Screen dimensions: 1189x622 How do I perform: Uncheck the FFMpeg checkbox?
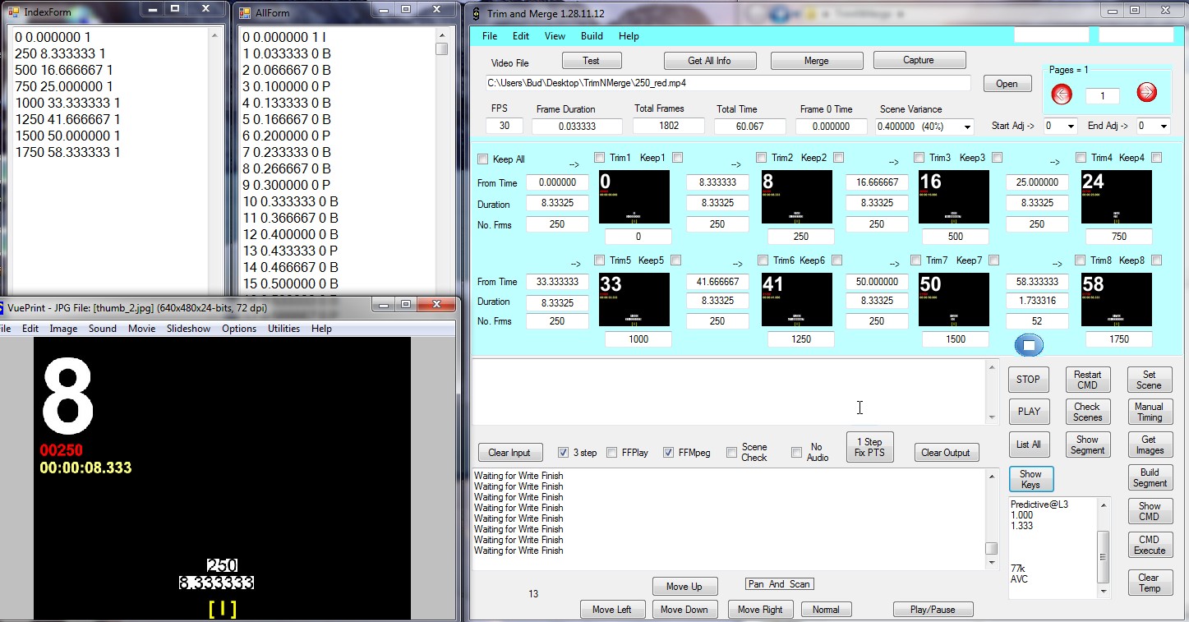pos(669,453)
